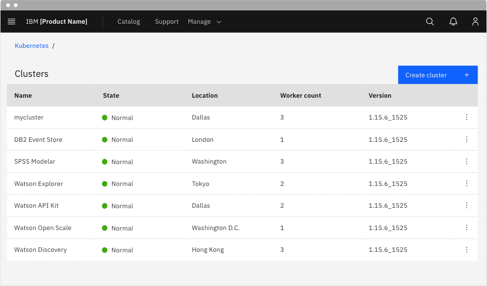Click the search magnifier icon
487x286 pixels.
[430, 21]
